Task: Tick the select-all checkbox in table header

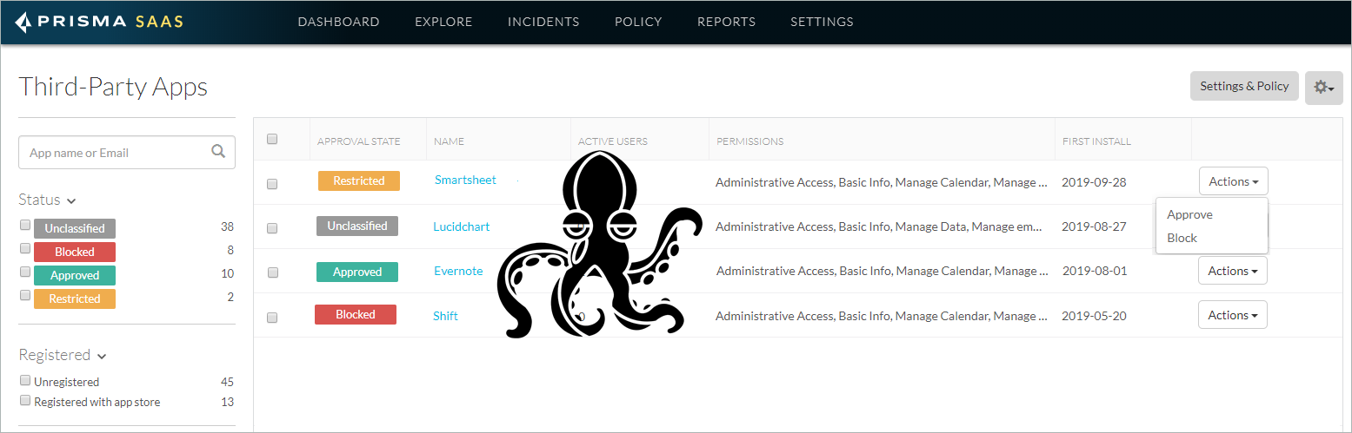Action: pos(272,139)
